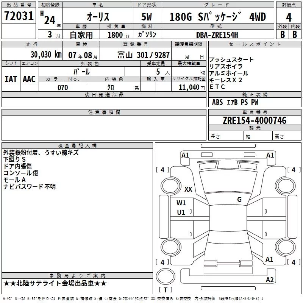Viewport: 303px width, 303px height.
Task: Click the グレード header
Action: [218, 5]
